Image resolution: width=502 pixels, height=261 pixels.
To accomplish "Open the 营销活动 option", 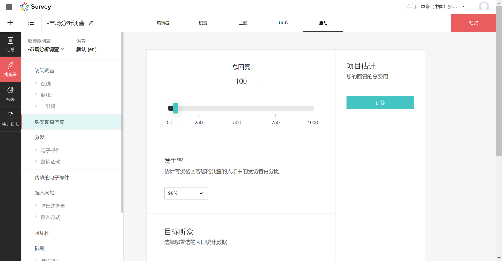I will click(x=51, y=162).
